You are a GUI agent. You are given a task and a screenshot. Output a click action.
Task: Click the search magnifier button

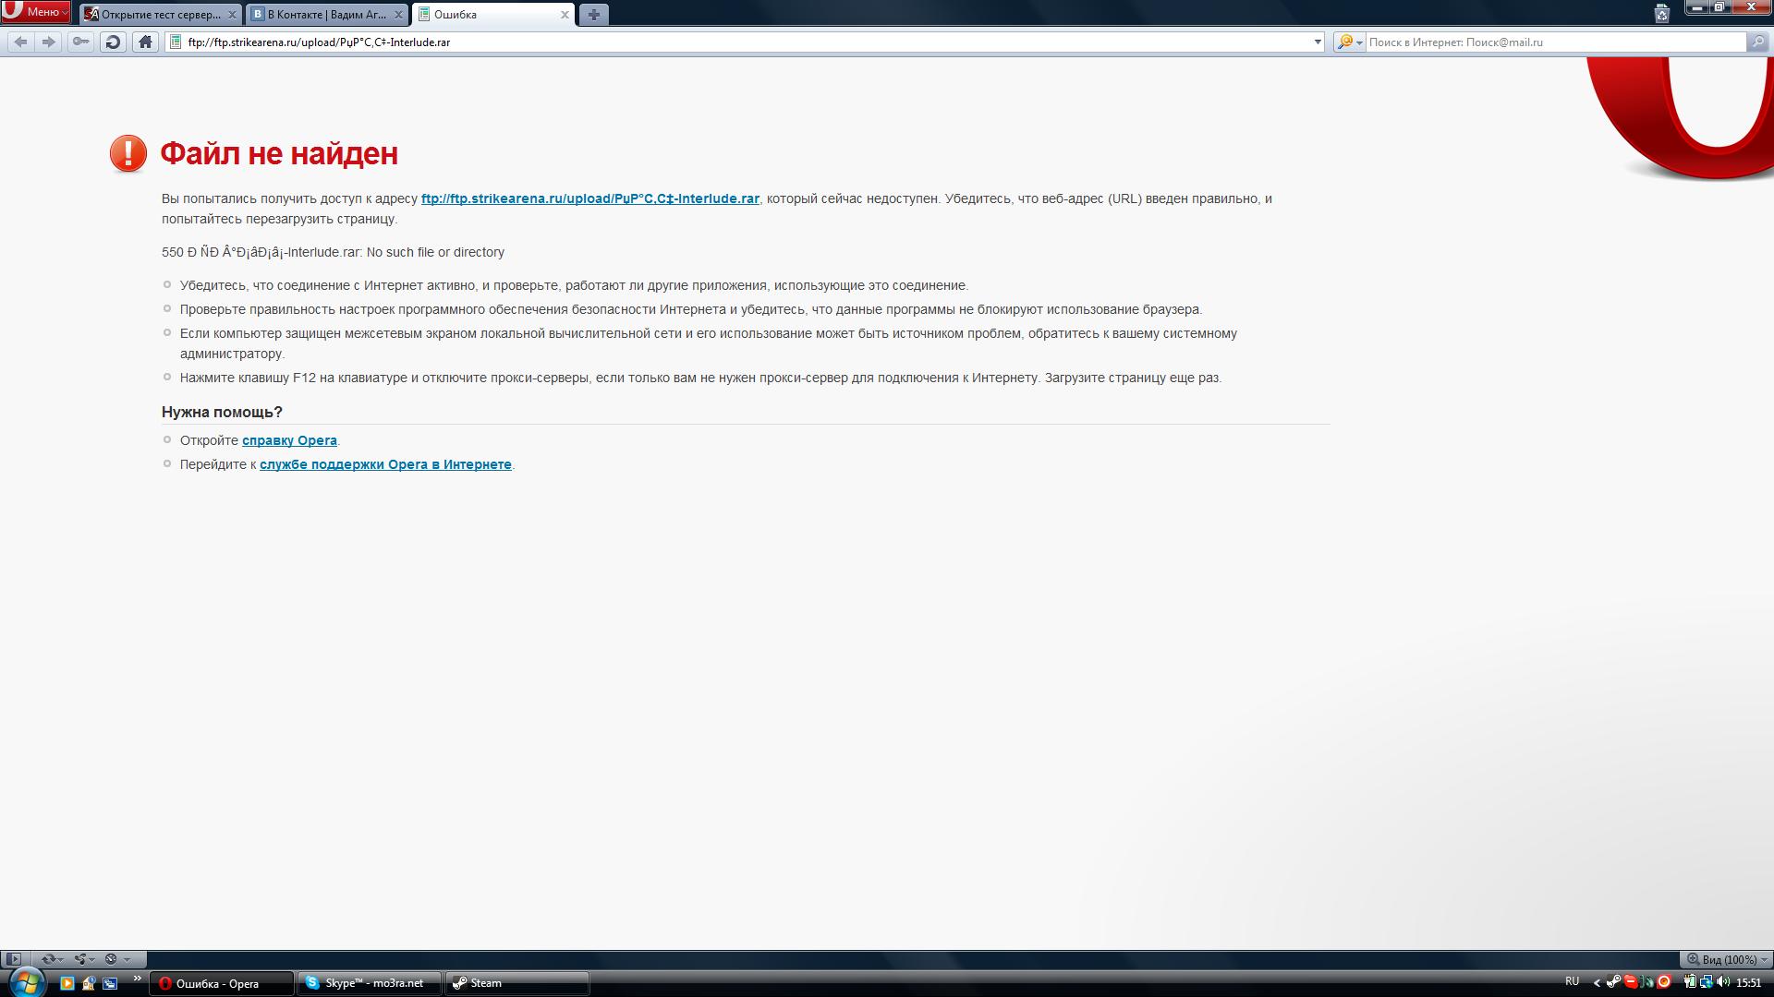tap(1757, 42)
